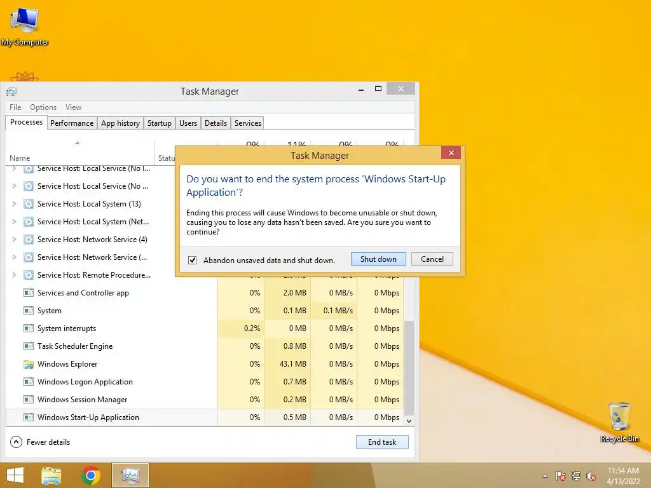Image resolution: width=651 pixels, height=488 pixels.
Task: Click Service Host: Local System (13) gear icon
Action: (x=28, y=204)
